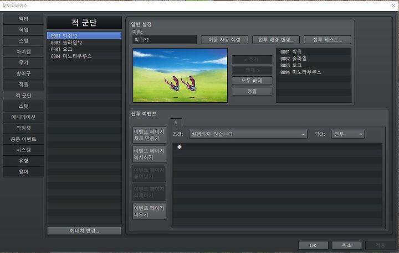Open the 애니메이션 database tab
The image size is (399, 253).
(x=23, y=117)
